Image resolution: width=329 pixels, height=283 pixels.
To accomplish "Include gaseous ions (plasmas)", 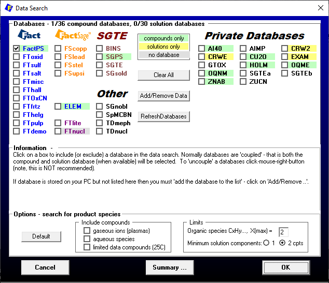I will (87, 231).
